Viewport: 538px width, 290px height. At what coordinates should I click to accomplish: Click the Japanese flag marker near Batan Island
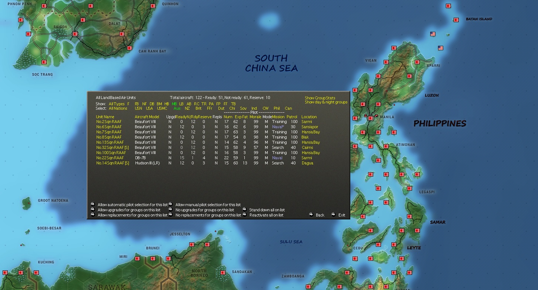[456, 20]
